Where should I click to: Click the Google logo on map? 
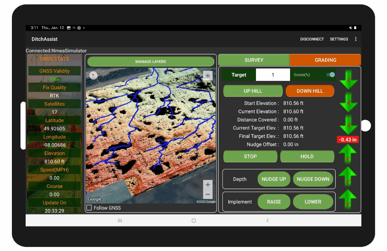point(95,199)
